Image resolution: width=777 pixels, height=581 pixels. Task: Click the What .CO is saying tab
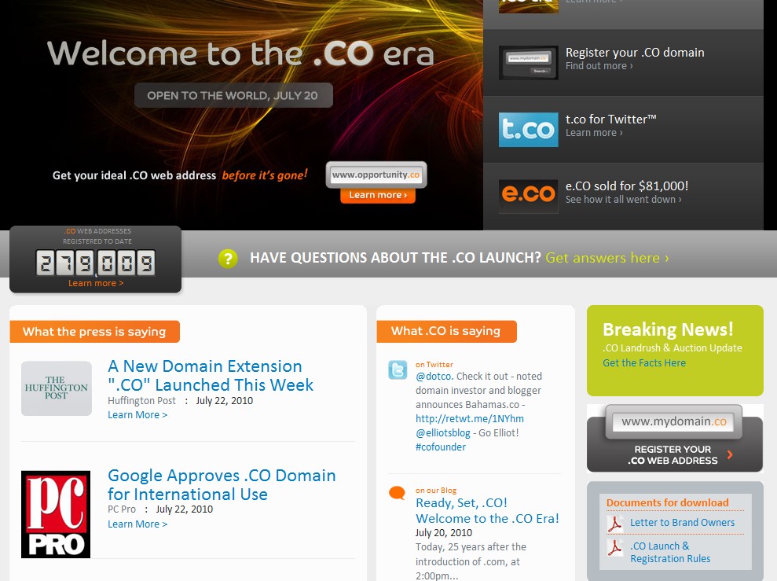point(446,331)
